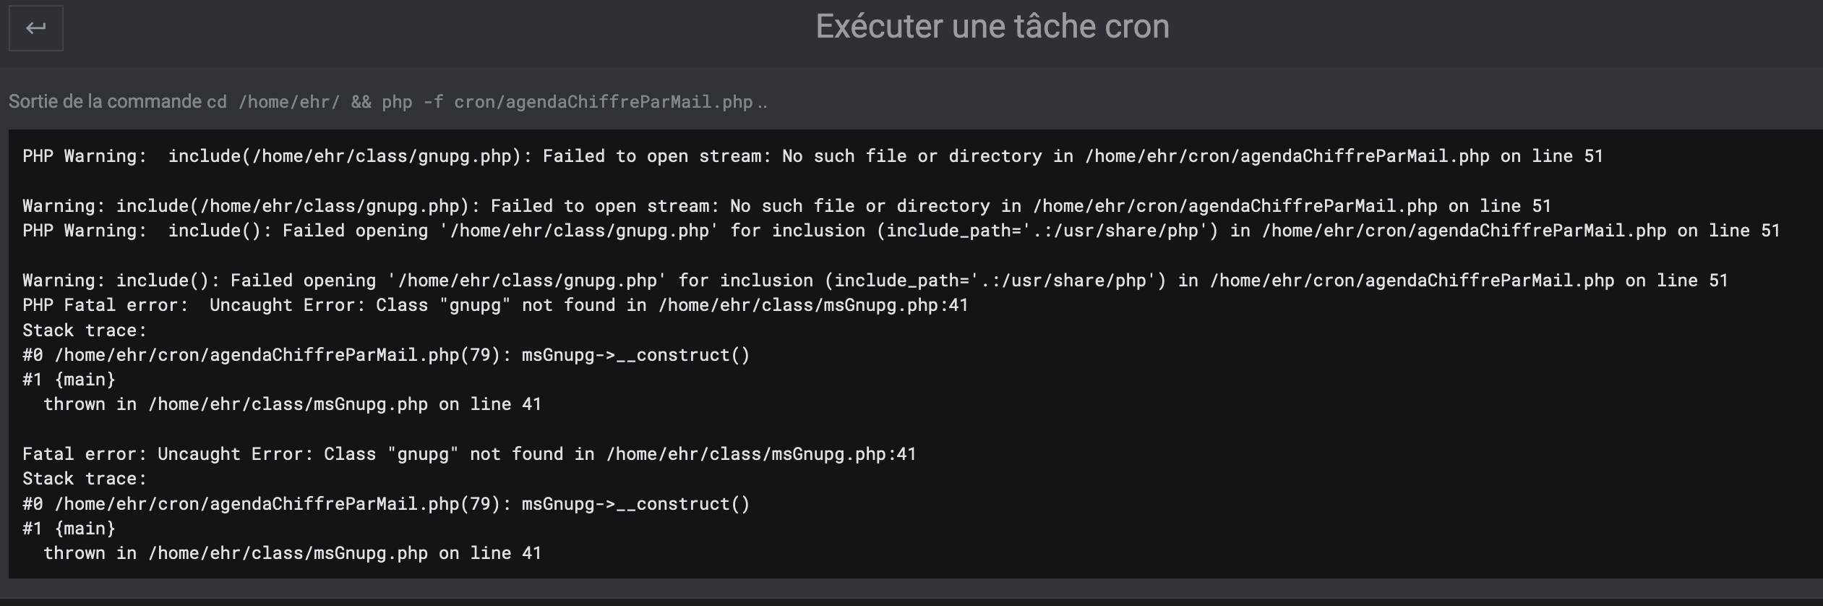Click "msGnupg->__construct()" in the first stack trace
The height and width of the screenshot is (606, 1823).
coord(635,355)
